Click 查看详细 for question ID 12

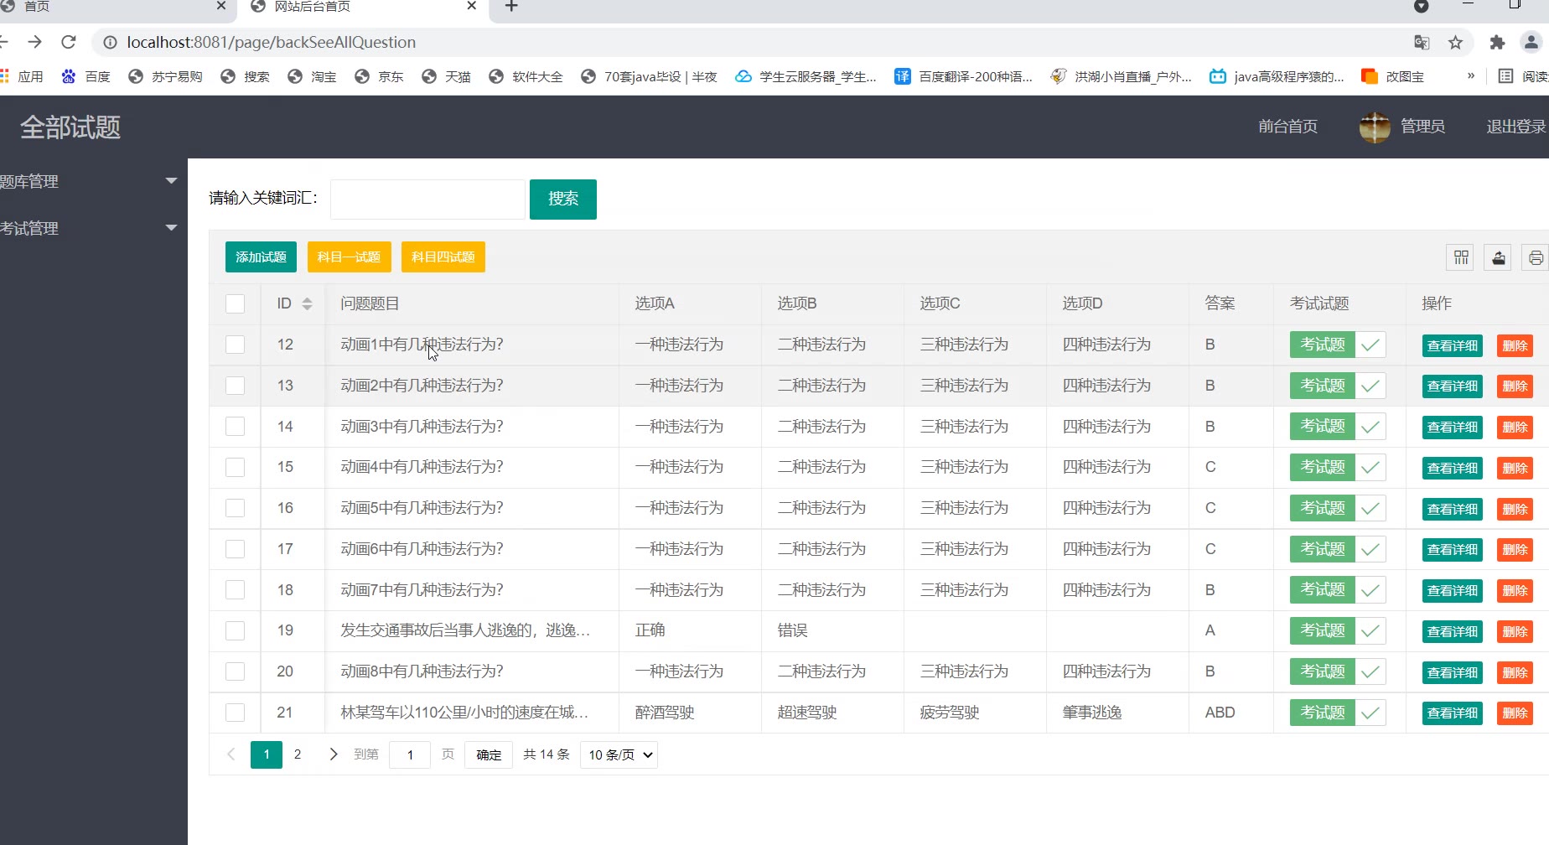pyautogui.click(x=1453, y=345)
